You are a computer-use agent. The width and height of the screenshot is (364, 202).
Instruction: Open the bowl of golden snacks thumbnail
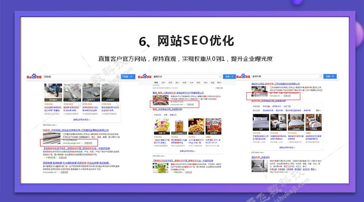196,127
